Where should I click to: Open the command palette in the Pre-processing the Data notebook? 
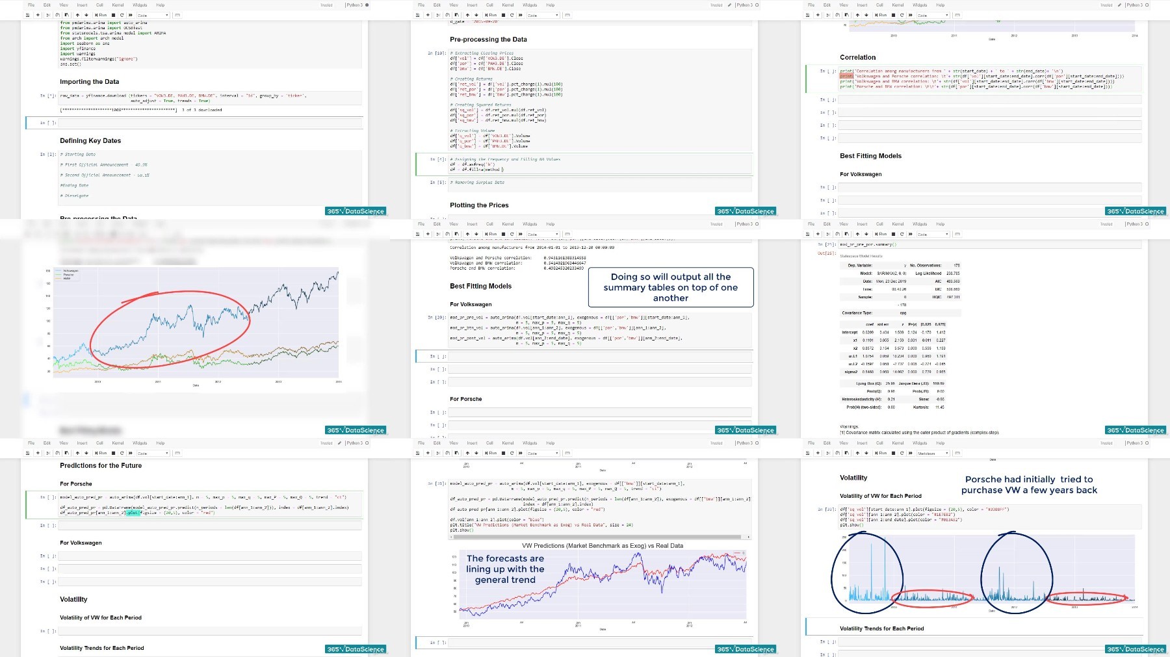coord(567,15)
